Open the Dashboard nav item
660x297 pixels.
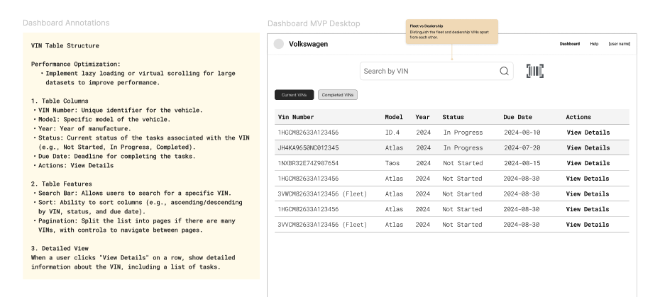click(569, 44)
